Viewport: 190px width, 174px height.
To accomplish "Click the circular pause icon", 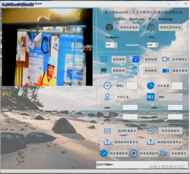I will coord(151,131).
